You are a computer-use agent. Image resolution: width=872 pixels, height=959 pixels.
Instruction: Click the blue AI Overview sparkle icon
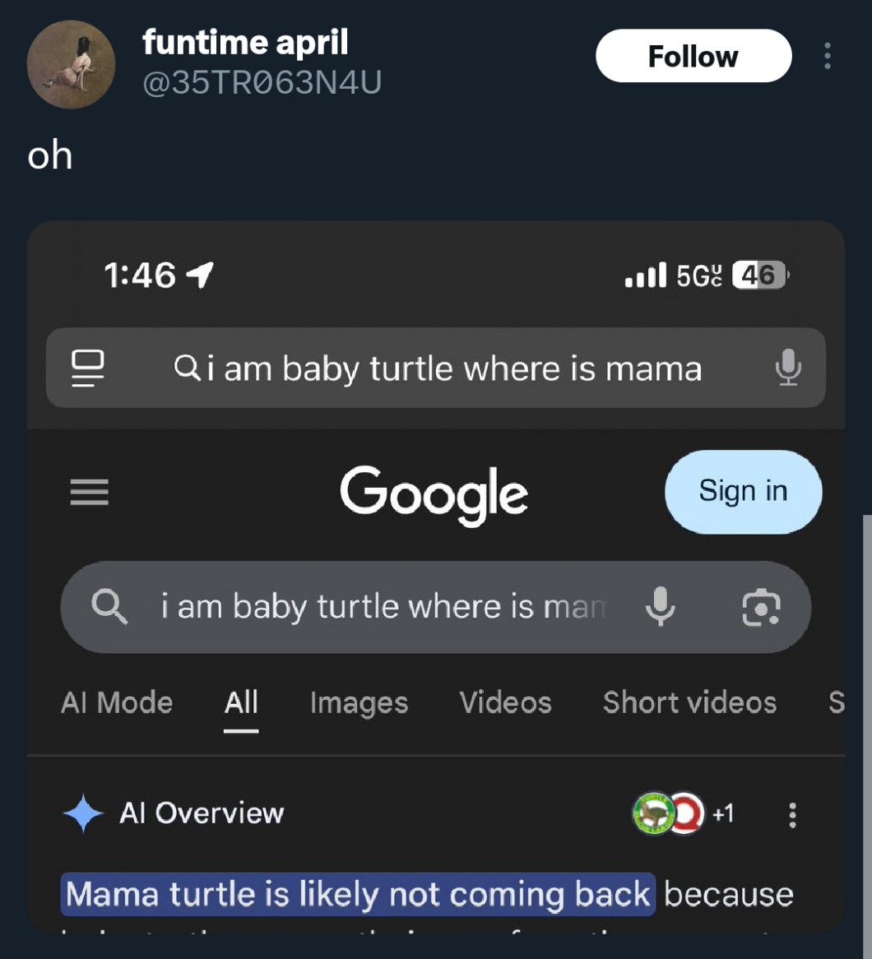pyautogui.click(x=83, y=813)
